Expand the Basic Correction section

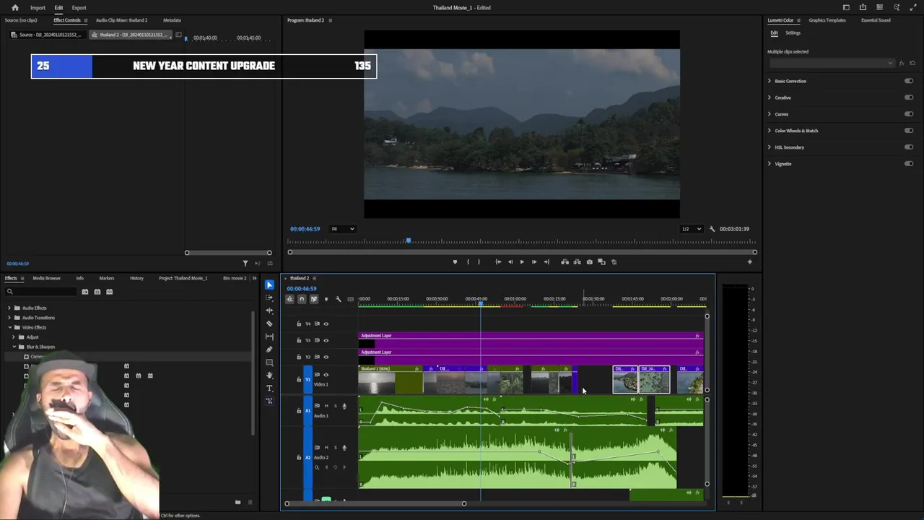click(x=770, y=81)
